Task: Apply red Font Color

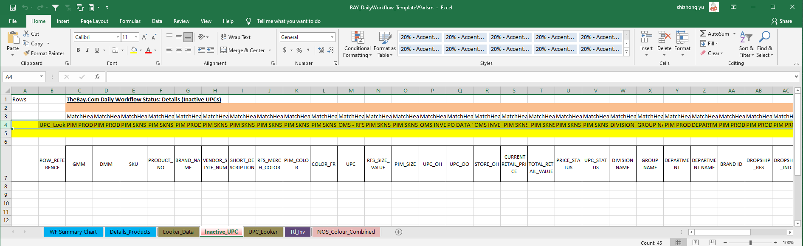Action: coord(148,50)
